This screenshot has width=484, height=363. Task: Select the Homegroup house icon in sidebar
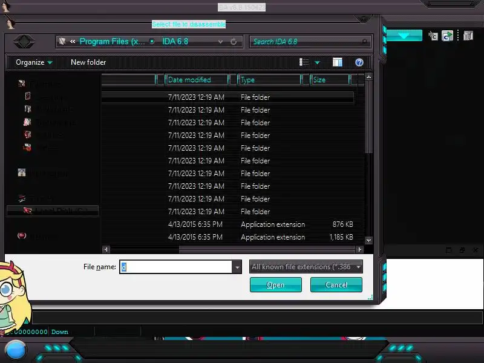click(22, 172)
